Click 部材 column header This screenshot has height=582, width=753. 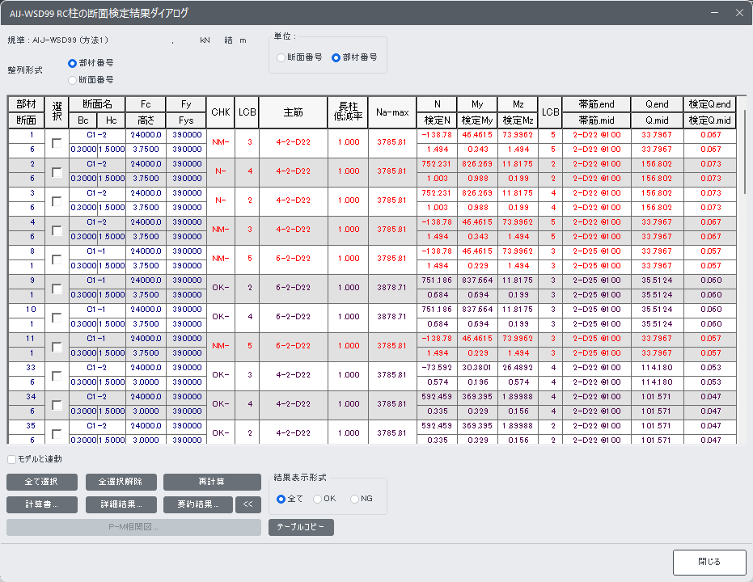(x=26, y=104)
